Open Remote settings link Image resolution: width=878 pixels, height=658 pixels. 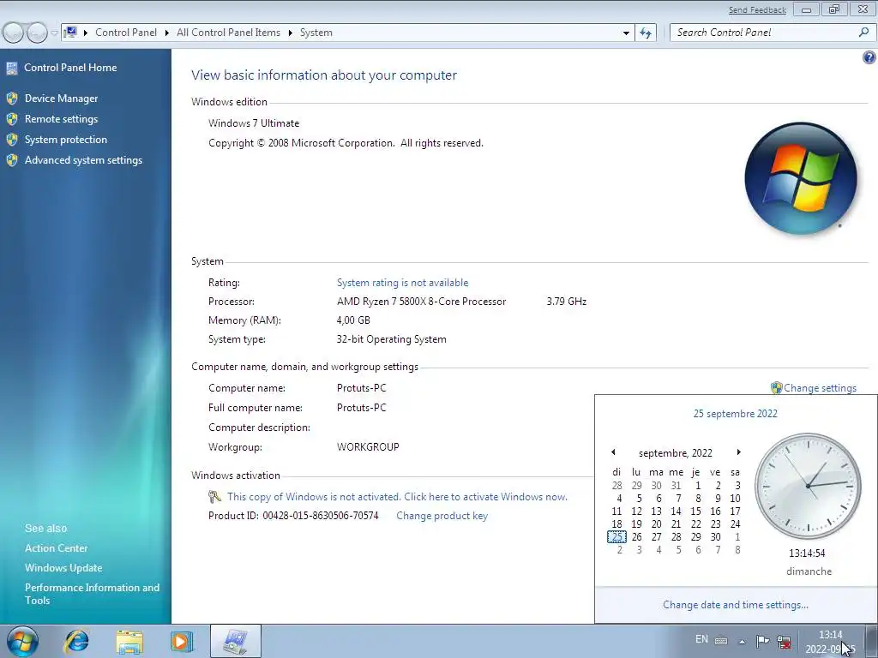pos(61,119)
